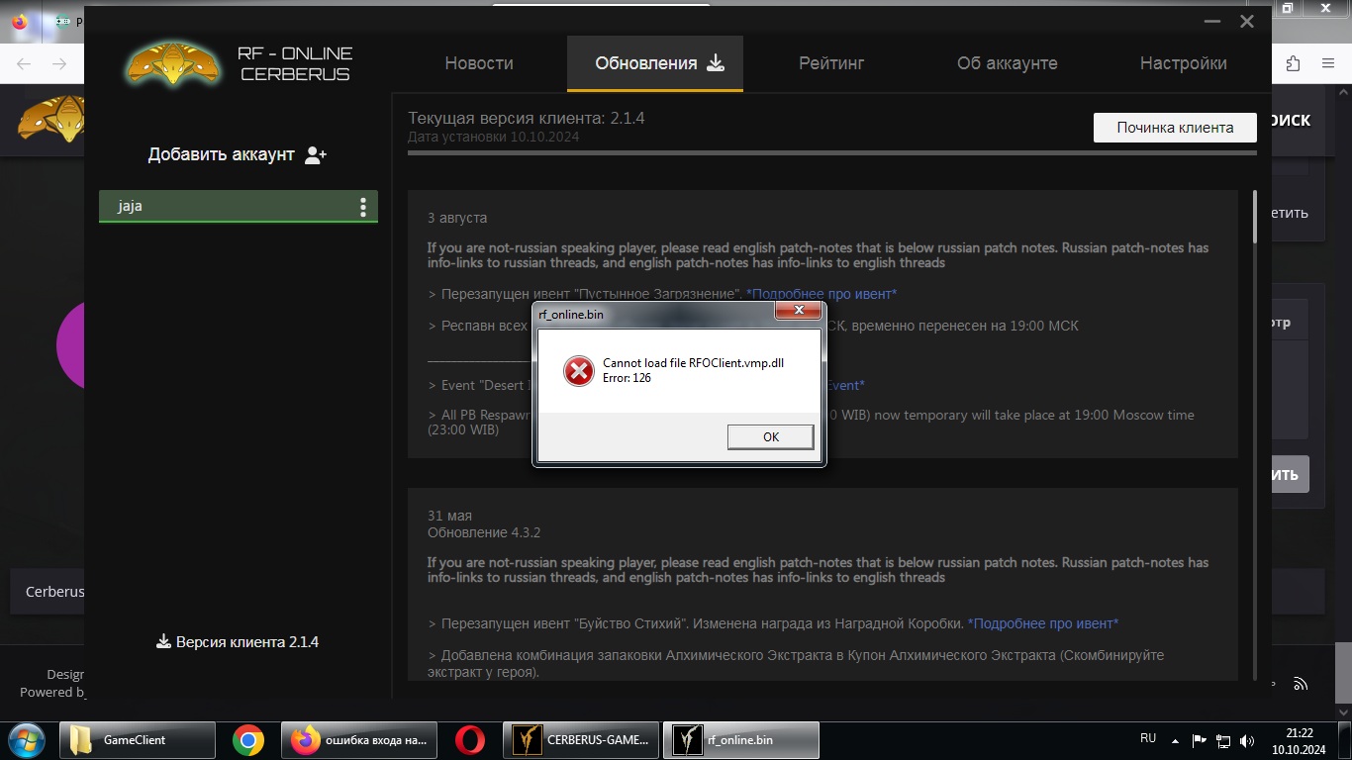Click the Версия клиента 2.1.4 download icon

(x=164, y=641)
